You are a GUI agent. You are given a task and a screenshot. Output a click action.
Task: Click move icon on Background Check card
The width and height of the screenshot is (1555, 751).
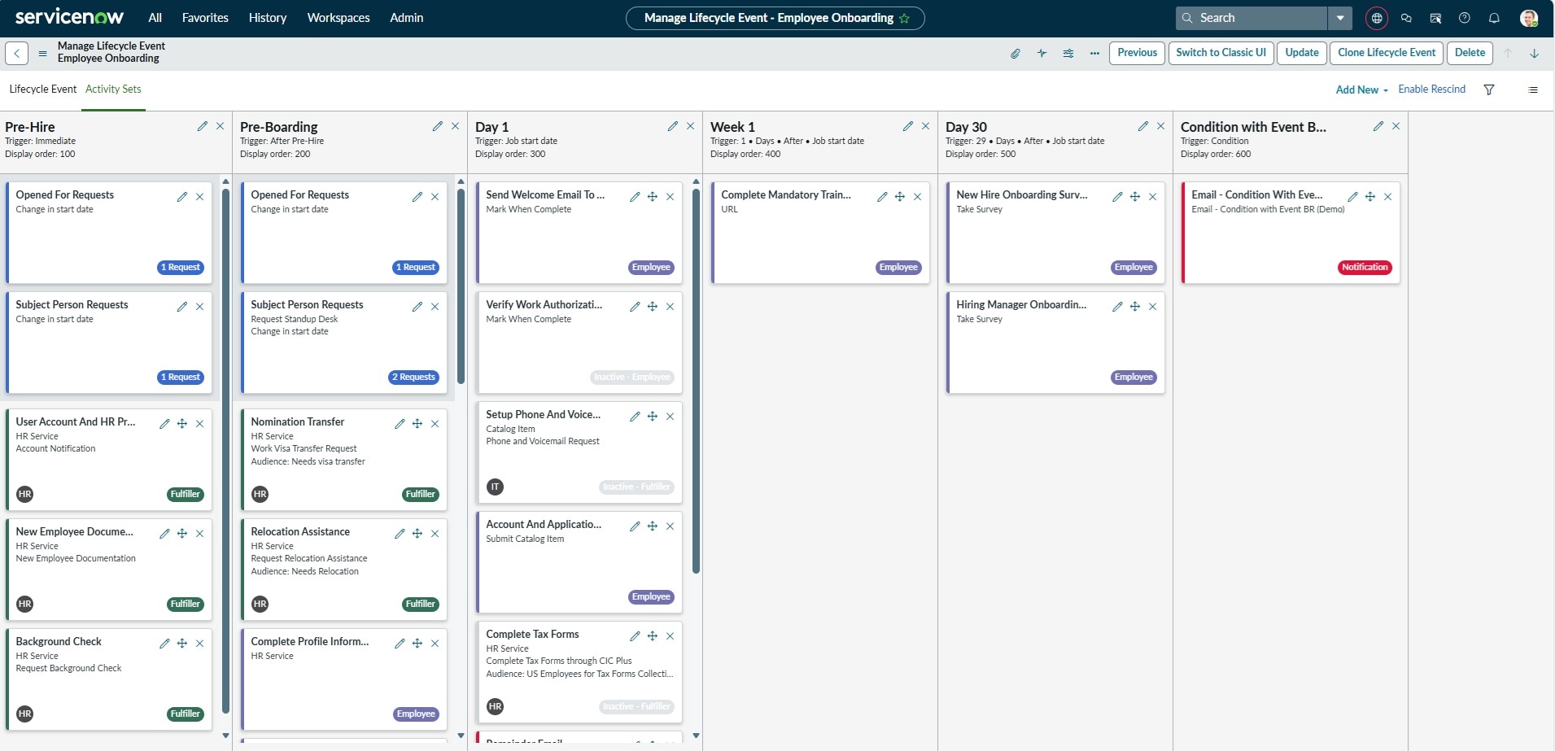182,644
